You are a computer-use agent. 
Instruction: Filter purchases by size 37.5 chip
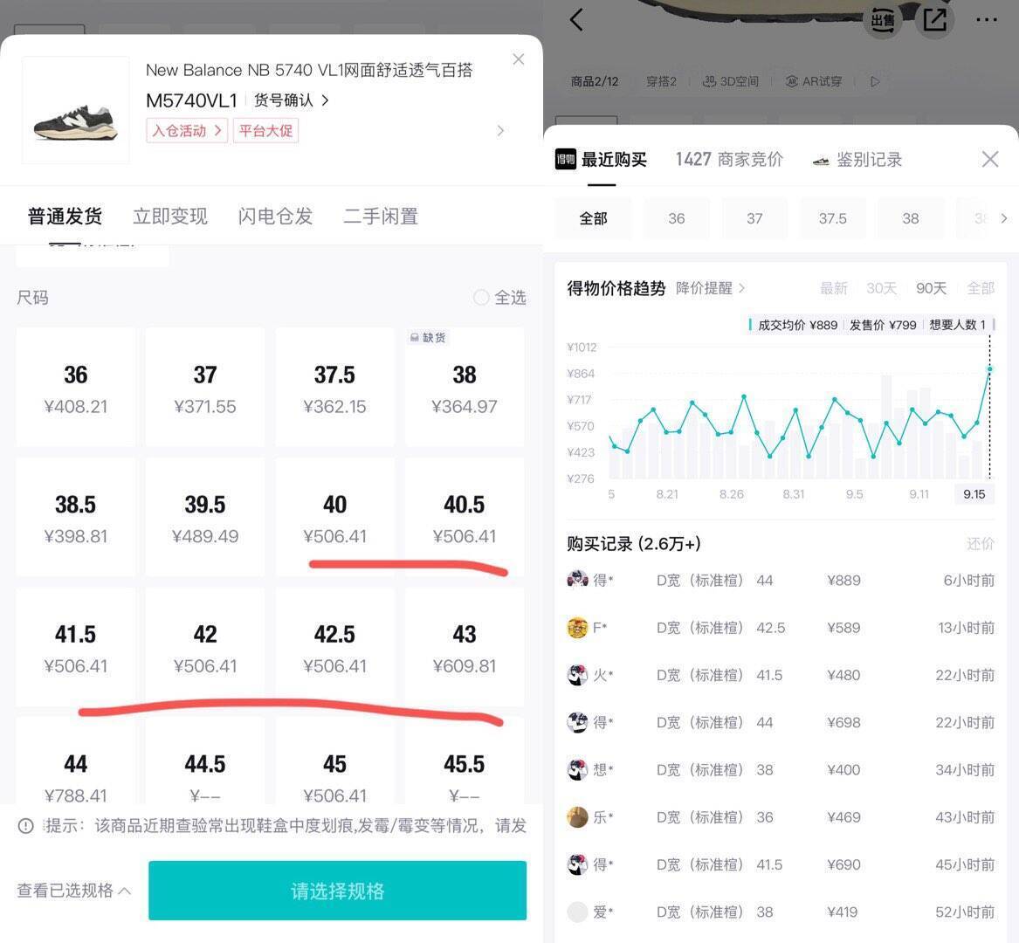click(832, 218)
